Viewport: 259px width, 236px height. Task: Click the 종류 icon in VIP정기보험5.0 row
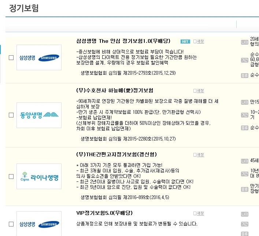[x=244, y=234]
